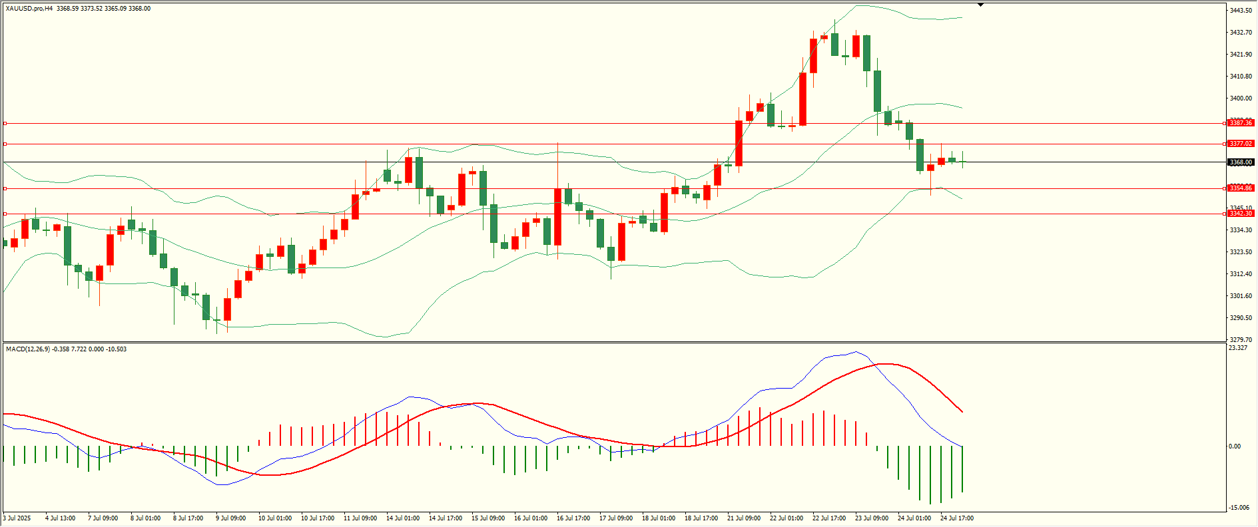Screen dimensions: 1258x527
Task: Click the 3354.86 red price label
Action: (1241, 188)
